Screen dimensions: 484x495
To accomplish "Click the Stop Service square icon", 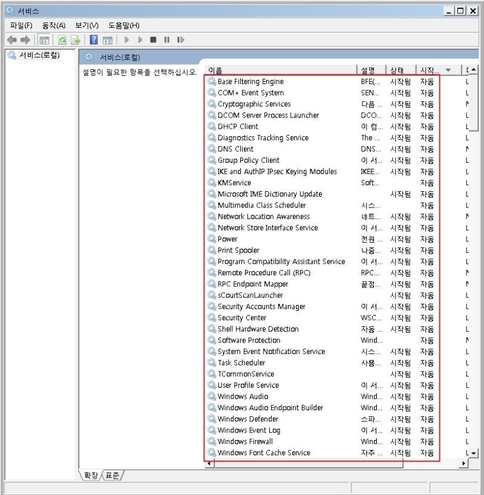I will (153, 40).
